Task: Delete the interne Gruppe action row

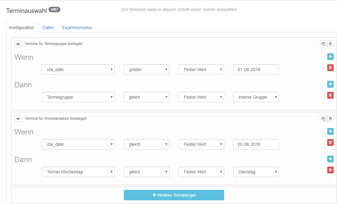Action: [330, 95]
